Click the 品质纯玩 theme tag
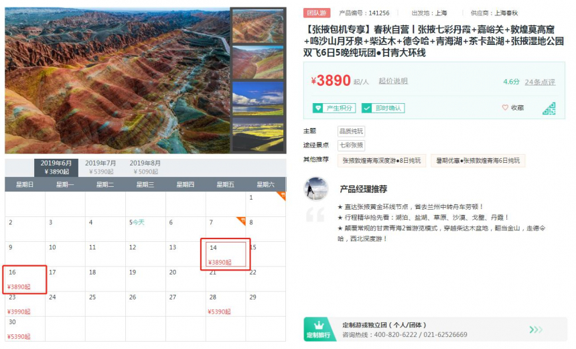Screen dimensions: 576x349 [351, 131]
